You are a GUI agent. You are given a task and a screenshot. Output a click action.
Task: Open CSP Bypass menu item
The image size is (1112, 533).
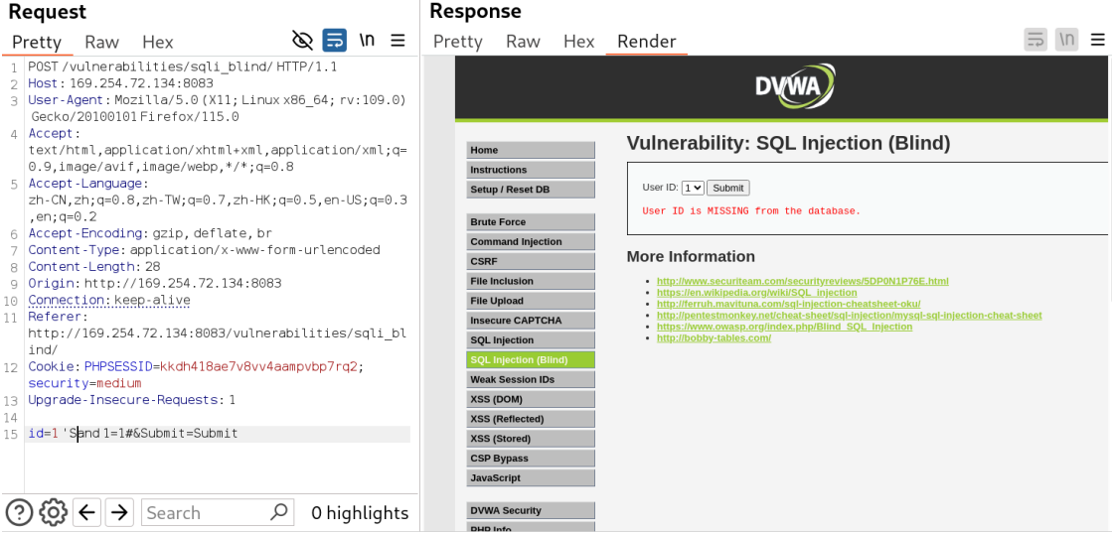click(x=531, y=459)
